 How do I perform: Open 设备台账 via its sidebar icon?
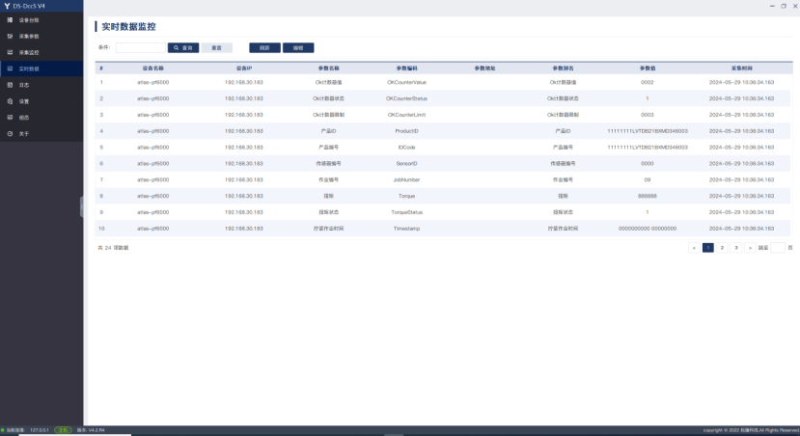(10, 20)
